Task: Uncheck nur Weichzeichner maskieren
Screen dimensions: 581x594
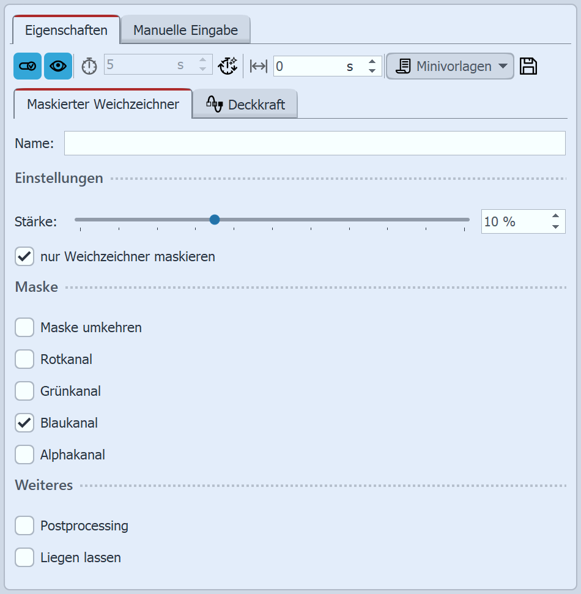Action: (x=24, y=256)
